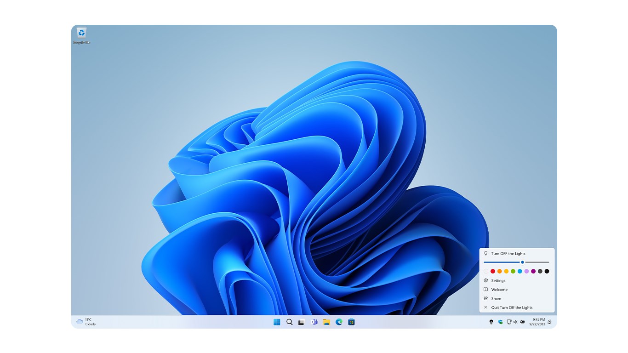
Task: Pick the orange color swatch
Action: 500,271
